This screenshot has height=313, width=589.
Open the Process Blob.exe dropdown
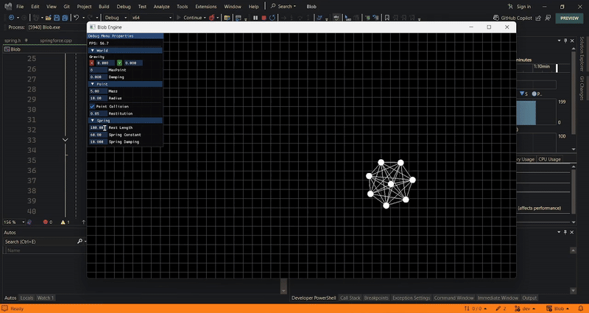tap(57, 27)
